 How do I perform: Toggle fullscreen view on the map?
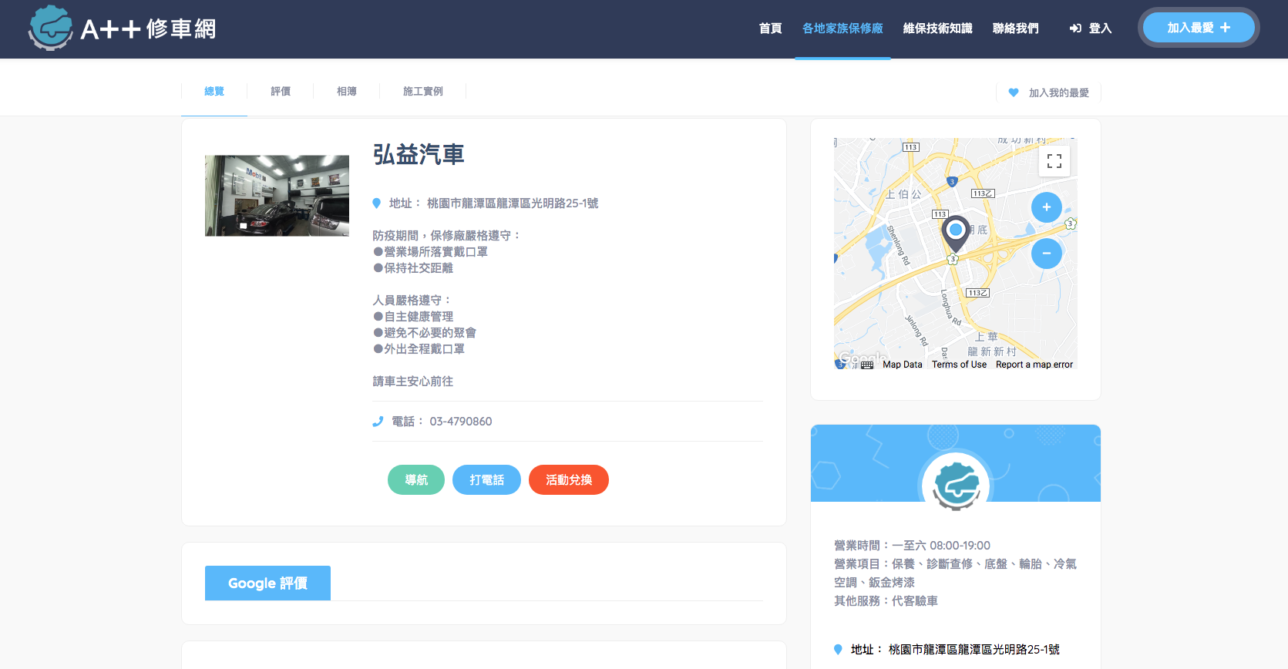[1054, 161]
